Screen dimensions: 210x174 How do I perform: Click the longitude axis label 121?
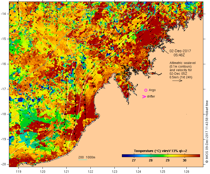click(66, 172)
